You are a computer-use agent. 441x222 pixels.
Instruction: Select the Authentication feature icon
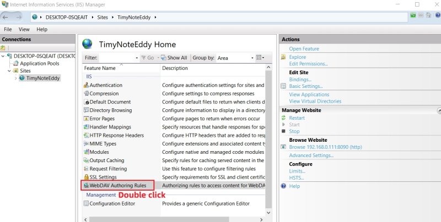86,85
